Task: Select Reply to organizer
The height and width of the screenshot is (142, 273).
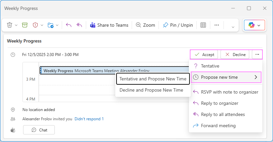Action: click(226, 103)
